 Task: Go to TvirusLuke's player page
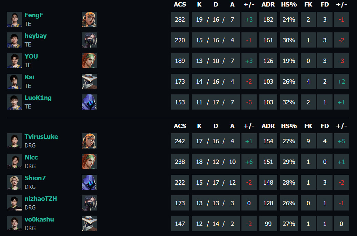click(41, 137)
